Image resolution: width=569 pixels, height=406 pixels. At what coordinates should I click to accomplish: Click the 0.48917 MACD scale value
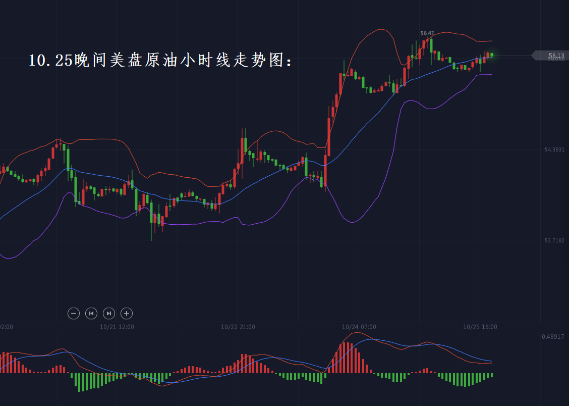(x=553, y=337)
